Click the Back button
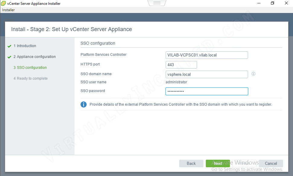Image resolution: width=293 pixels, height=176 pixels. [x=191, y=163]
